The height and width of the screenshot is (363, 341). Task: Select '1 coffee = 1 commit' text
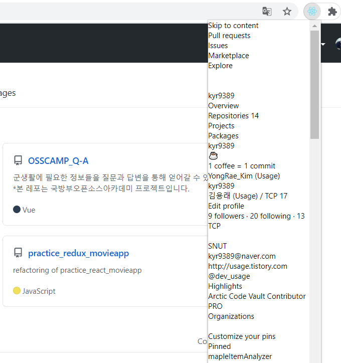pyautogui.click(x=242, y=166)
